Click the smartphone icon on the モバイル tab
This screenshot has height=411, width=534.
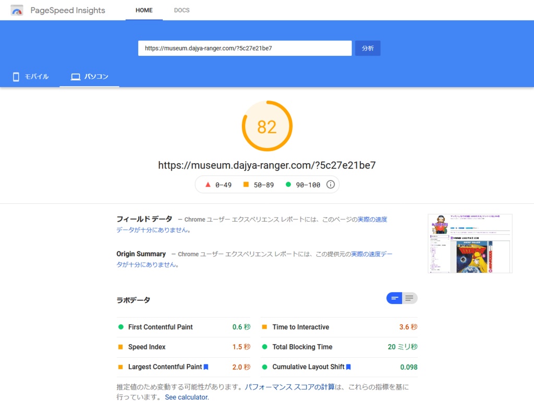click(16, 76)
